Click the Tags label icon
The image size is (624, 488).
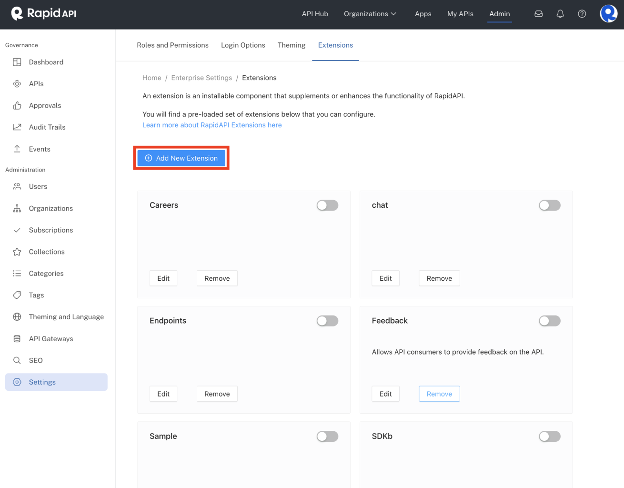(x=17, y=295)
